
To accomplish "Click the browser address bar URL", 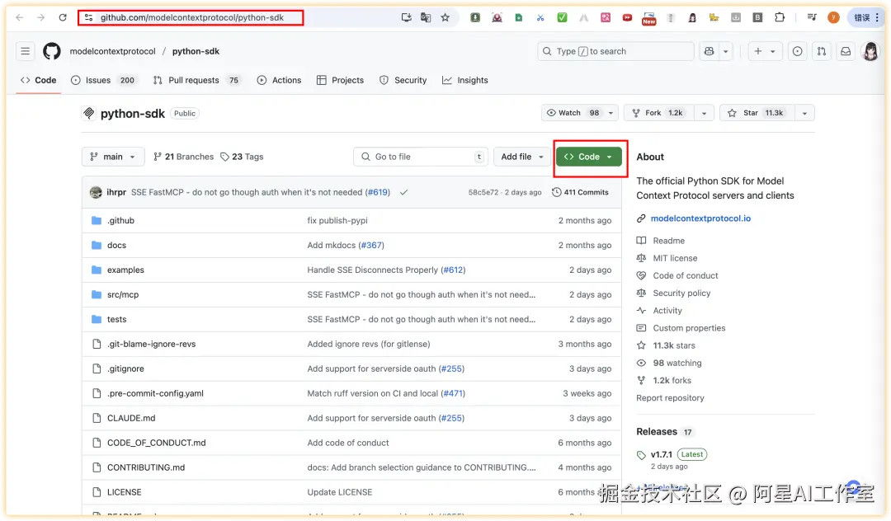I will [x=192, y=17].
